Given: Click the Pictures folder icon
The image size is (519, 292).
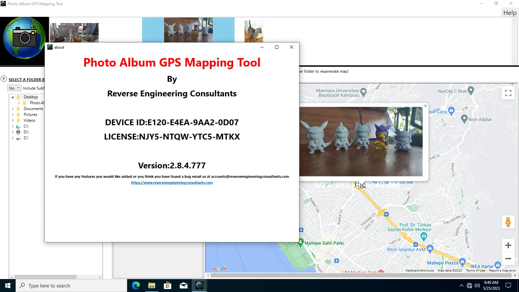Looking at the screenshot, I should [18, 115].
